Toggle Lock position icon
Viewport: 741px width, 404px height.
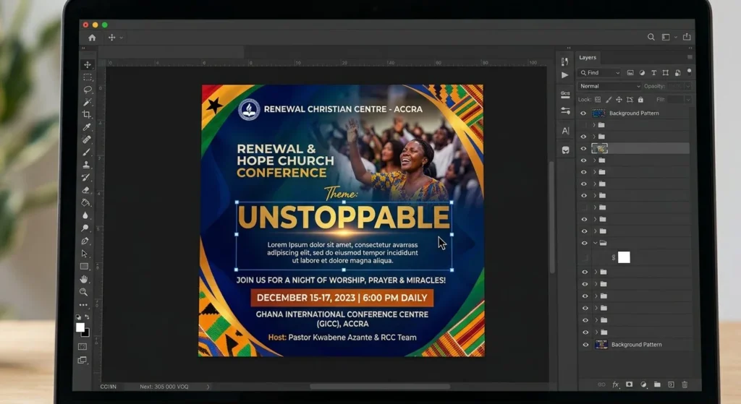coord(619,100)
